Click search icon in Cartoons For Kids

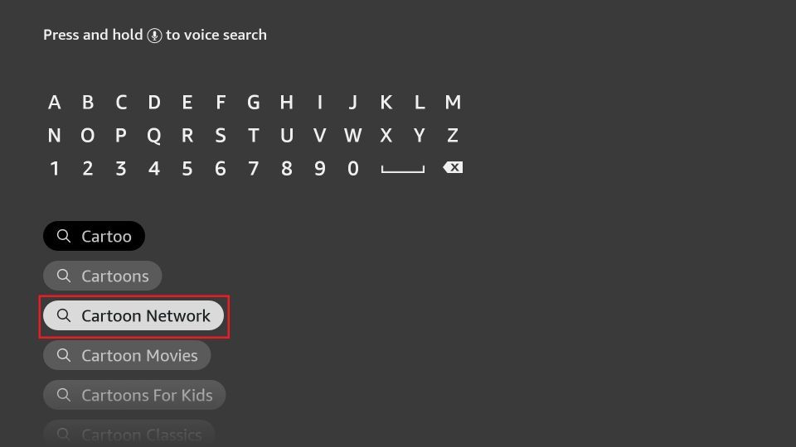click(64, 395)
